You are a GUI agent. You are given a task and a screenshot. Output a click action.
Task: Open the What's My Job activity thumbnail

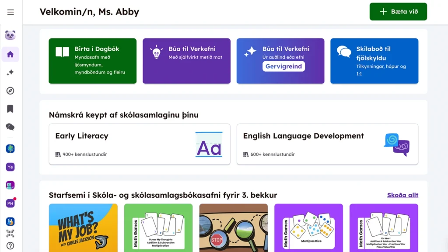[83, 227]
